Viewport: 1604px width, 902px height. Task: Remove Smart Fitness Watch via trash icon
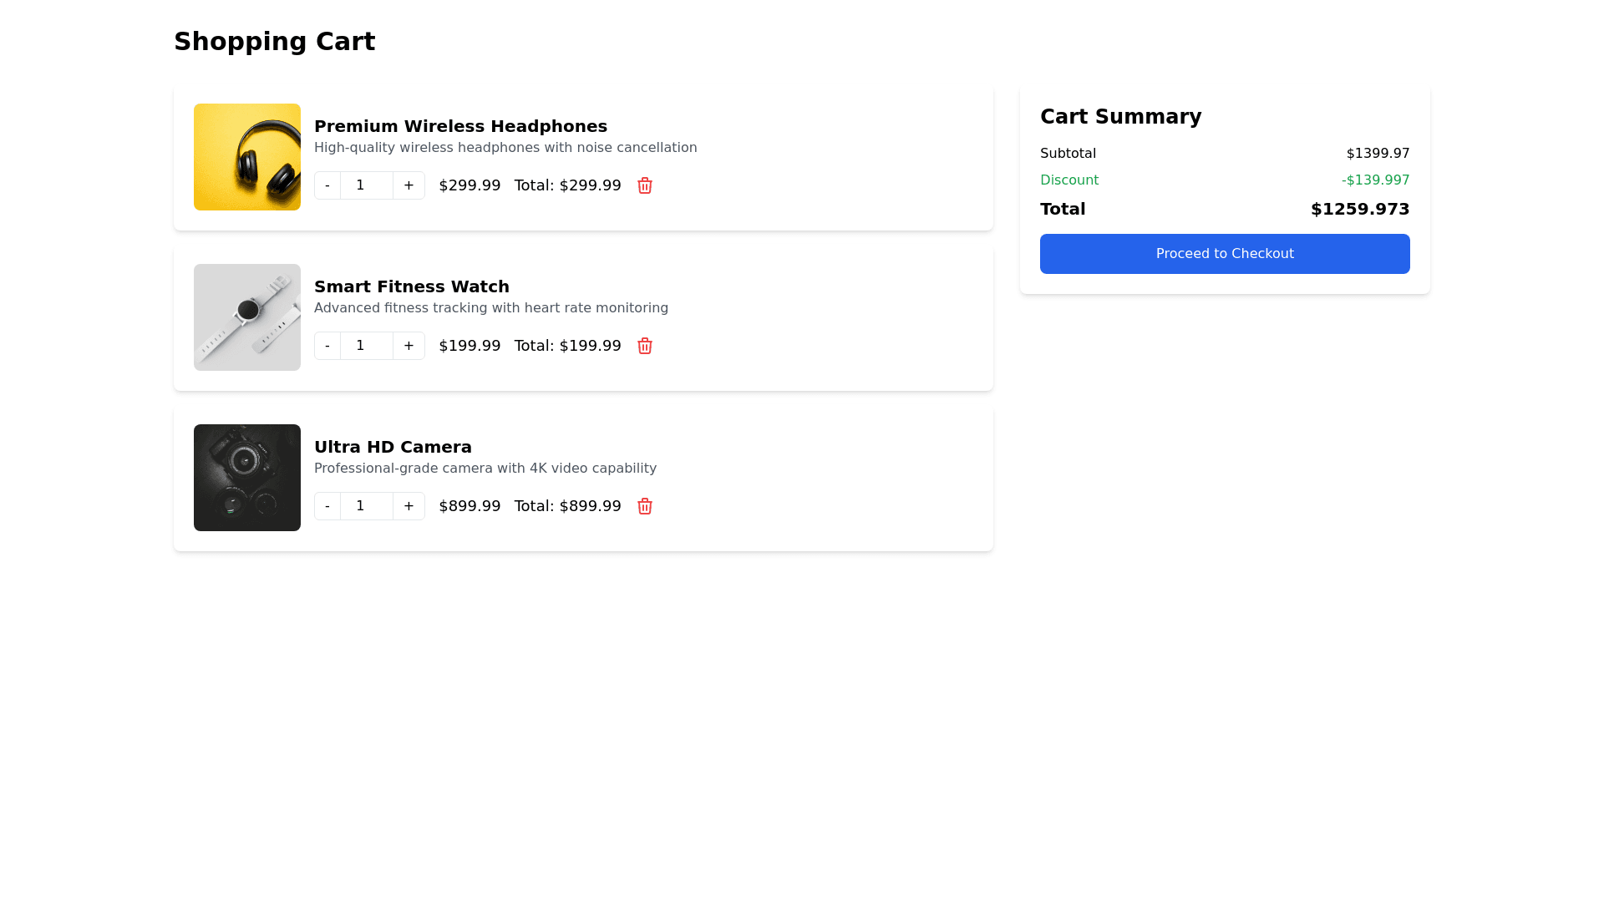click(644, 346)
